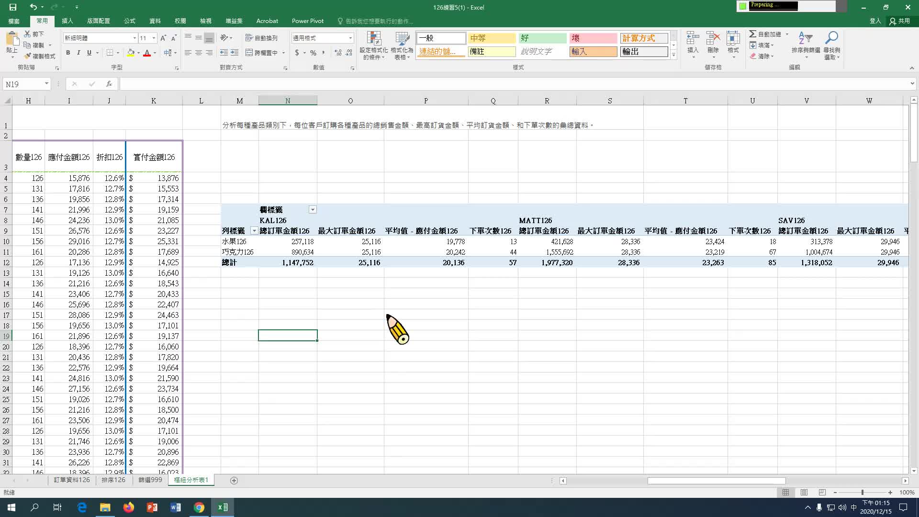Open the Power Pivot ribbon tab
Viewport: 919px width, 517px height.
coord(308,21)
